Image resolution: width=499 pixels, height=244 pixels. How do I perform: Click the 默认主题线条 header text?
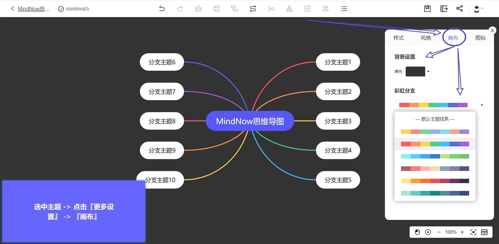coord(435,119)
